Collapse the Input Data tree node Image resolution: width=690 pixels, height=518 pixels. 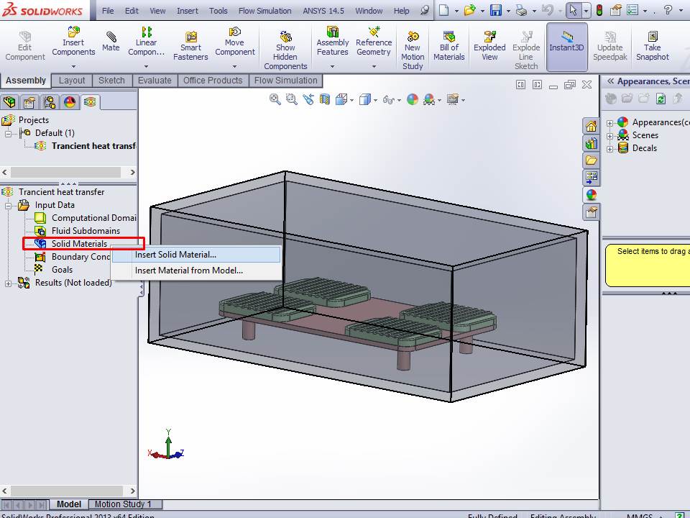click(x=9, y=206)
